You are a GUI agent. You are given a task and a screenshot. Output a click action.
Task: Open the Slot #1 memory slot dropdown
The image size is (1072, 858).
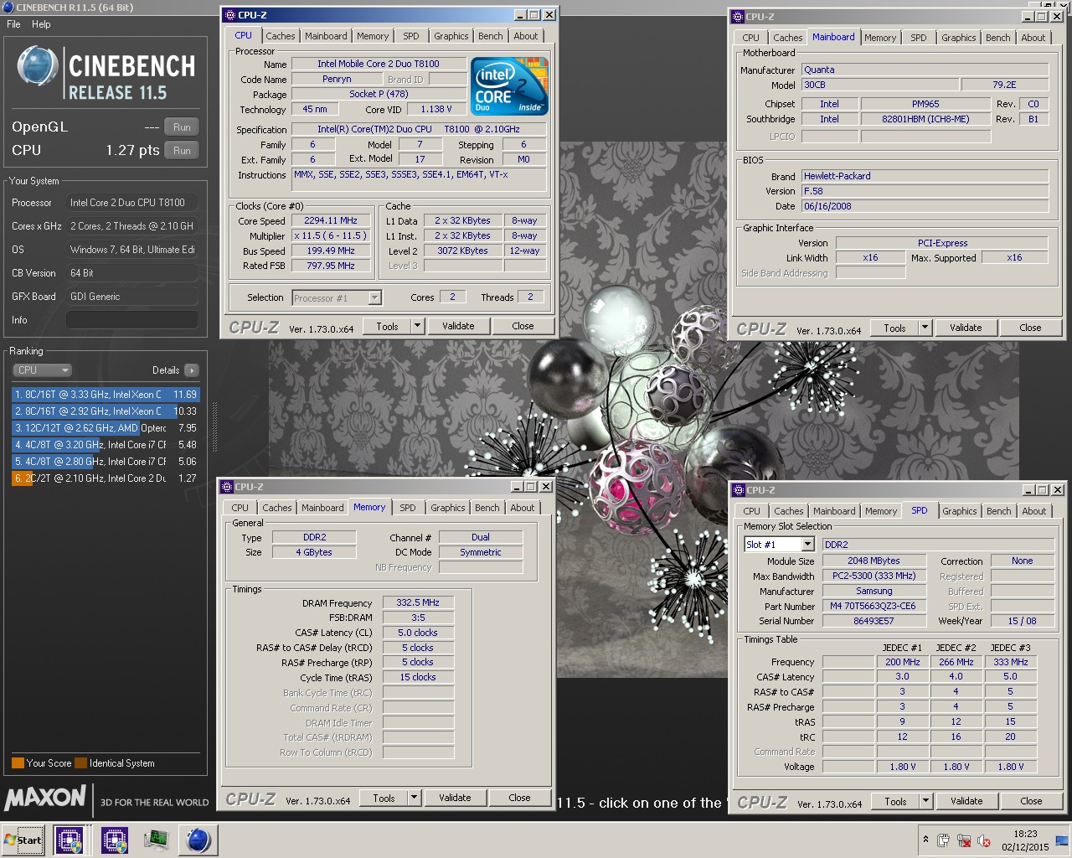778,545
